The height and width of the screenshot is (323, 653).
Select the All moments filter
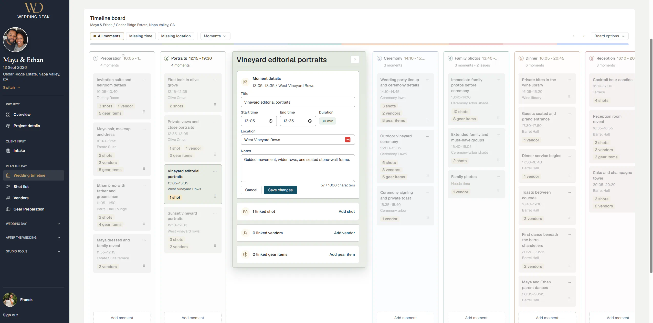coord(107,36)
